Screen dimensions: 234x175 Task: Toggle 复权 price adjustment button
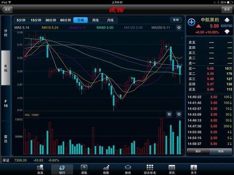(176, 20)
